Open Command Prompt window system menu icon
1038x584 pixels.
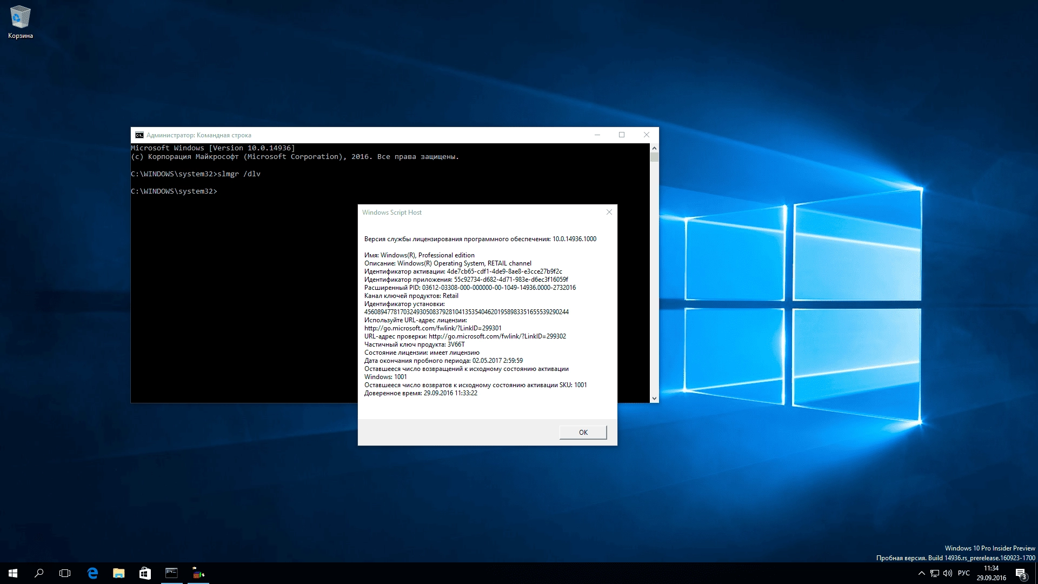pos(139,135)
